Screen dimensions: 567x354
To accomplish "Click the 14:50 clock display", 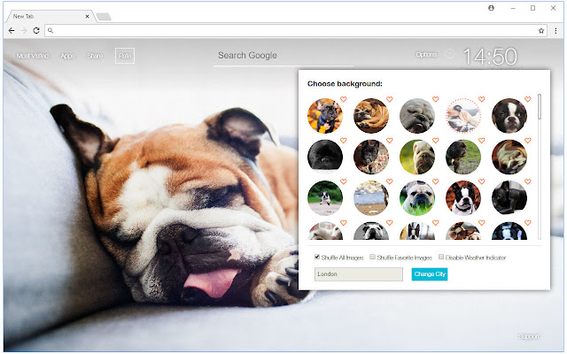I will point(490,57).
